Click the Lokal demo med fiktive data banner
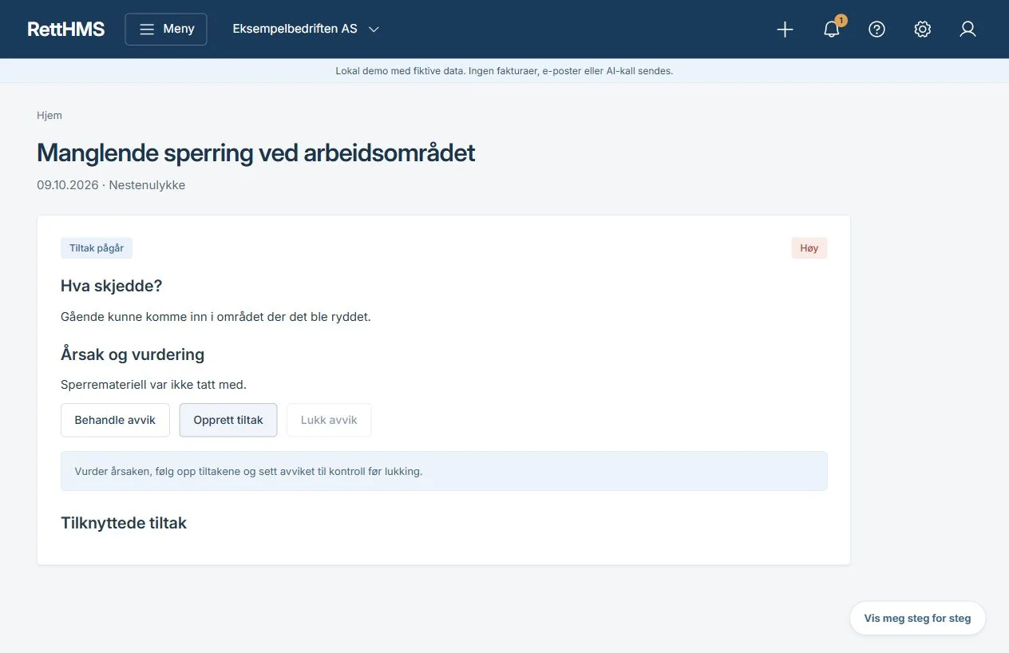Viewport: 1009px width, 653px height. (x=504, y=71)
